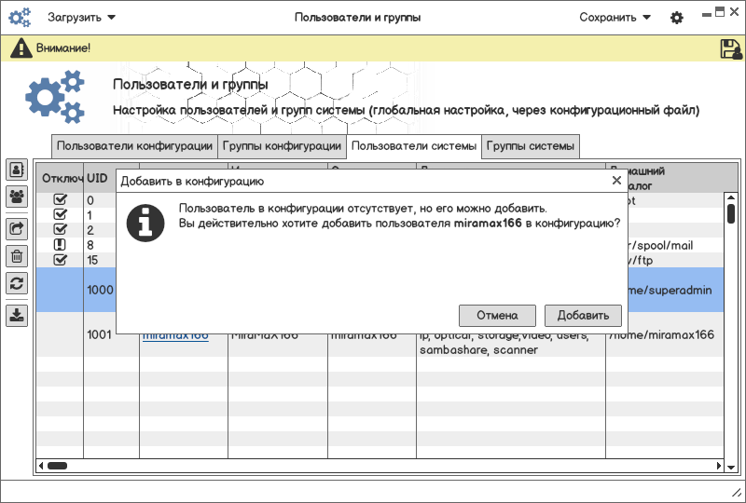Click the refresh arrows icon in sidebar
The height and width of the screenshot is (503, 746).
17,284
